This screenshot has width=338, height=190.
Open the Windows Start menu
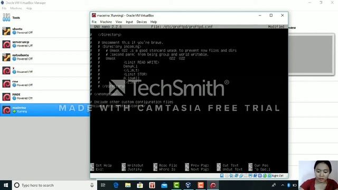point(6,185)
